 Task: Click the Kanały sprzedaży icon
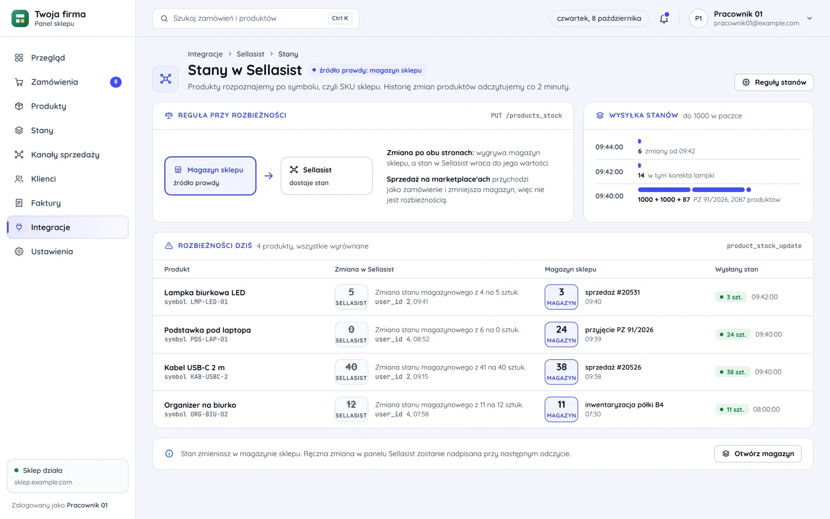point(19,155)
